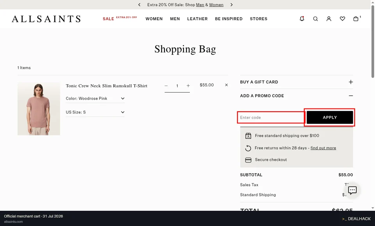Click the allsaints.com text in bottom bar
This screenshot has width=375, height=226.
pyautogui.click(x=13, y=222)
